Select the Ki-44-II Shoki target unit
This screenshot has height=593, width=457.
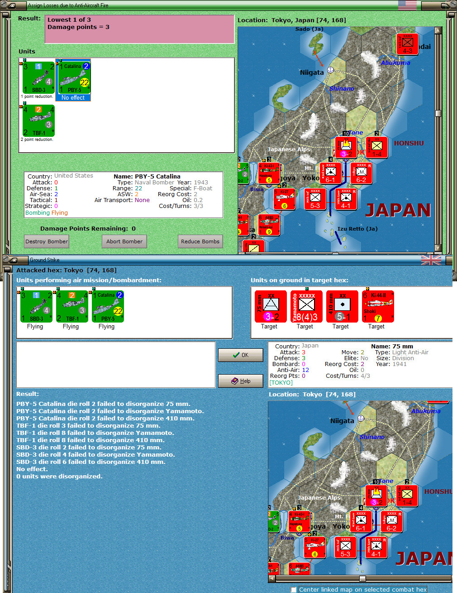(378, 307)
